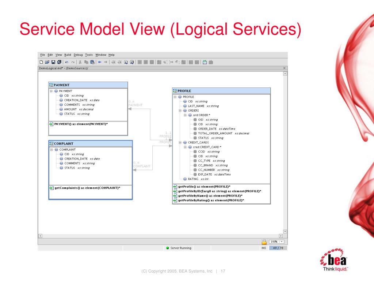This screenshot has height=281, width=374.
Task: Click the Redo toolbar icon
Action: pos(73,62)
